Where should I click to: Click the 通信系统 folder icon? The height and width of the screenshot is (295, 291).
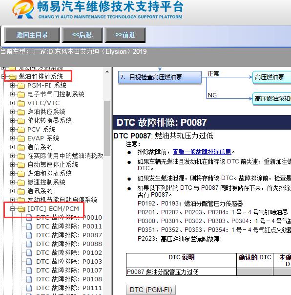tap(21, 147)
